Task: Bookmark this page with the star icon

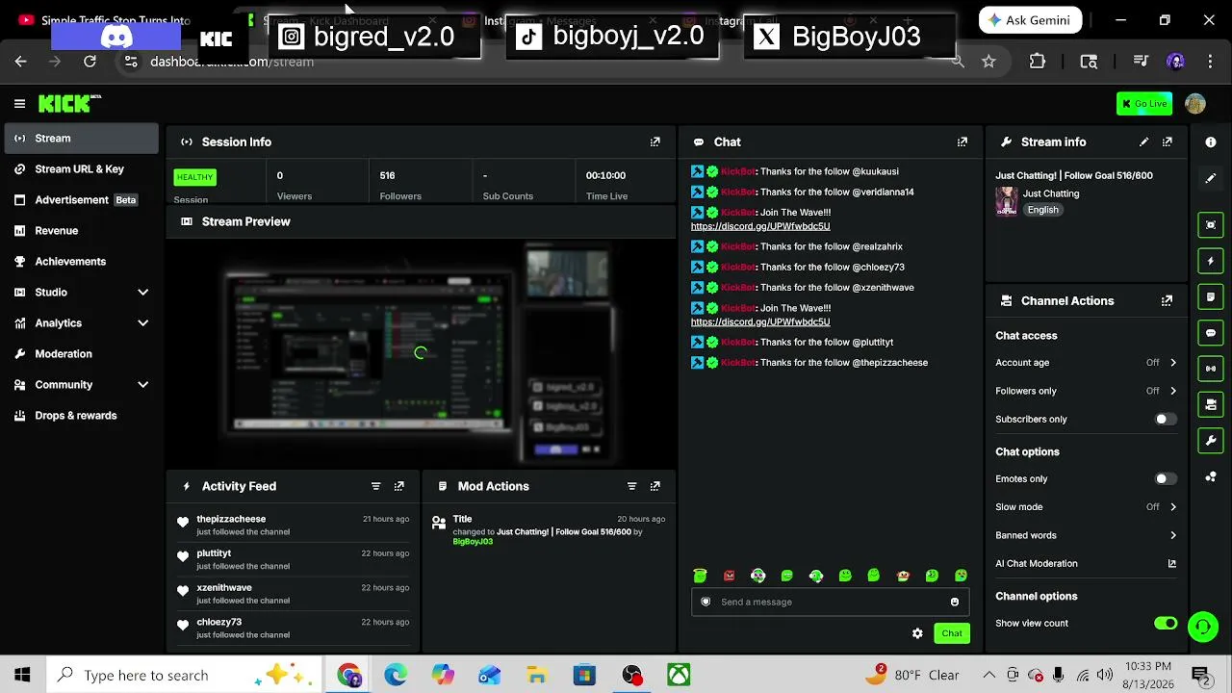Action: (x=988, y=62)
